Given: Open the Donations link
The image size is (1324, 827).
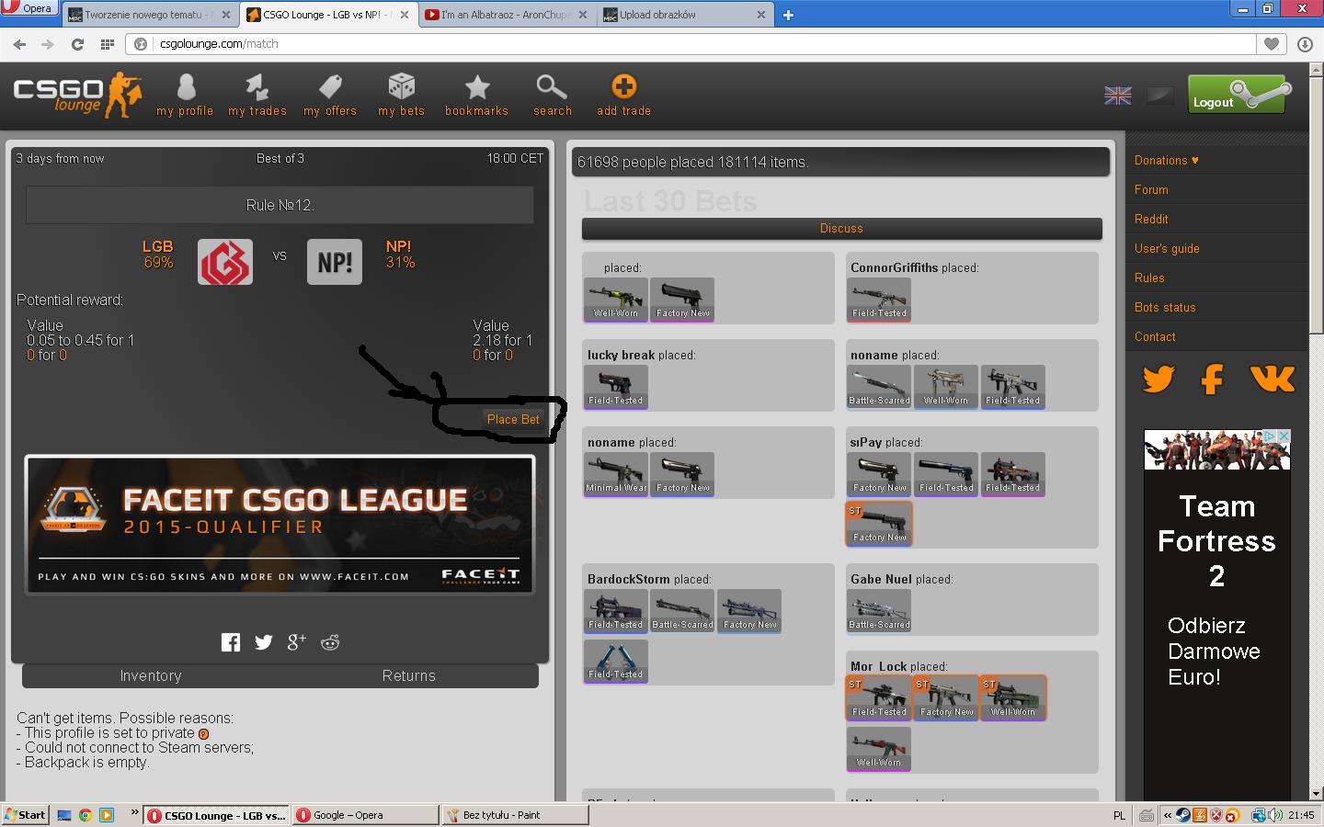Looking at the screenshot, I should point(1167,161).
